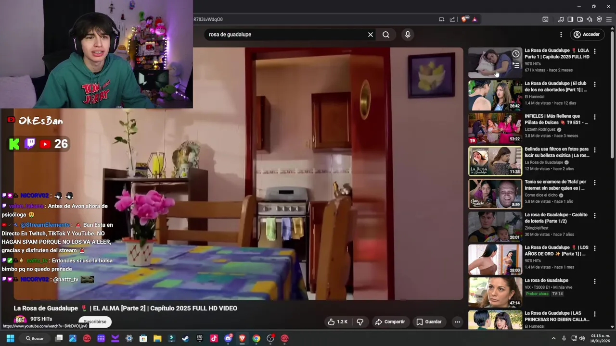Click Add to queue icon on LOLA thumbnail

516,65
